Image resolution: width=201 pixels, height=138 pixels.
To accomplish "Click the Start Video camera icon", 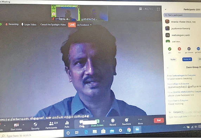I will (16, 125).
